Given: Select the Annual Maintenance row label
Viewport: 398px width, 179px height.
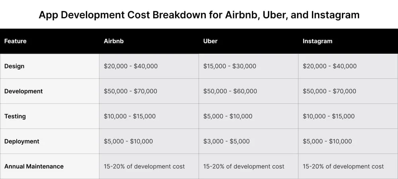Looking at the screenshot, I should 34,166.
